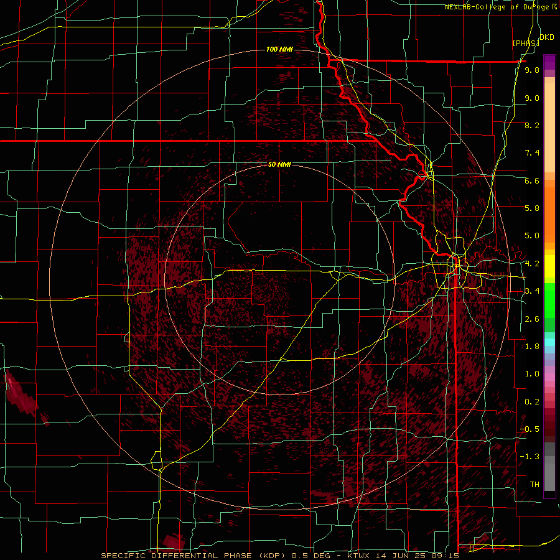Viewport: 560px width, 560px height.
Task: Pick the bright green section of color scale
Action: (x=549, y=300)
